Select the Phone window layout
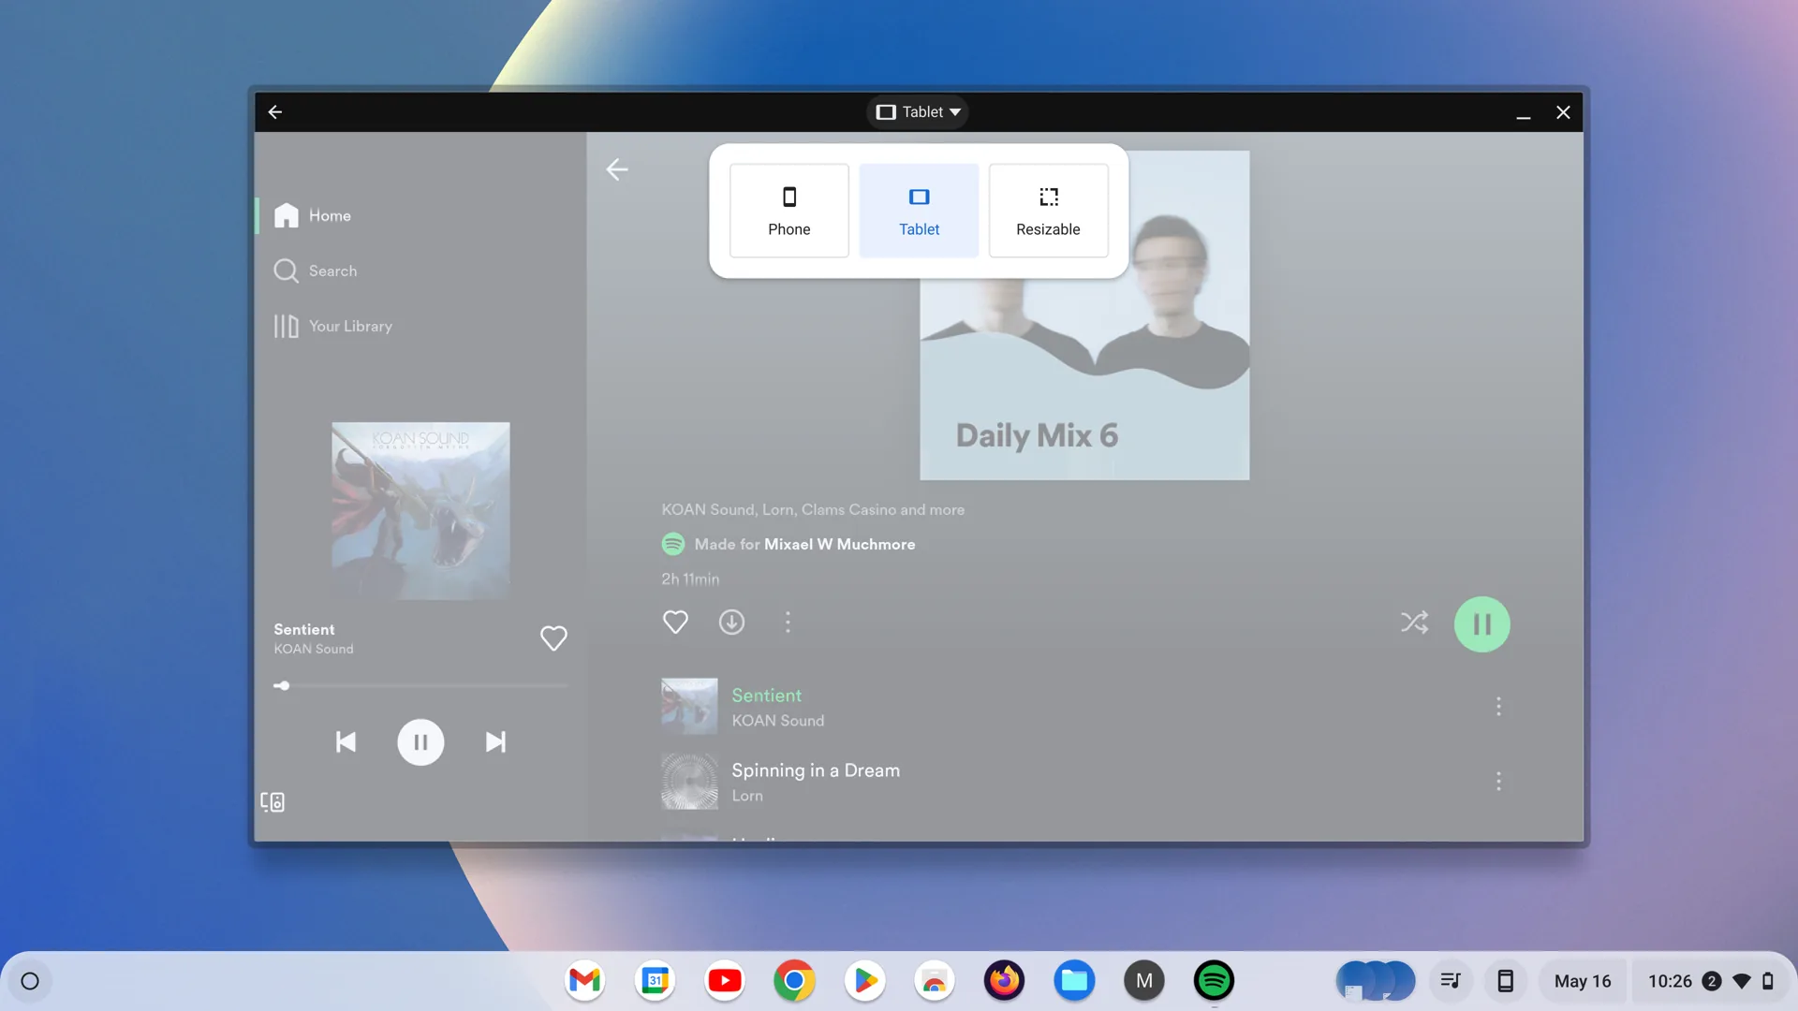Viewport: 1798px width, 1011px height. pos(788,211)
